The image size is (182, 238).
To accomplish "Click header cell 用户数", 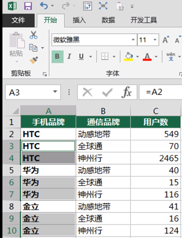I will pyautogui.click(x=156, y=122).
